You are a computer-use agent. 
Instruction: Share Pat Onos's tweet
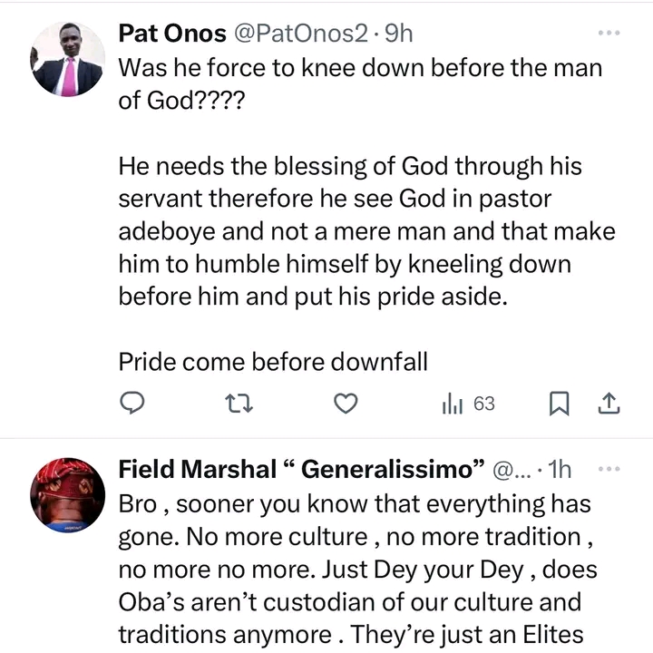click(x=609, y=403)
